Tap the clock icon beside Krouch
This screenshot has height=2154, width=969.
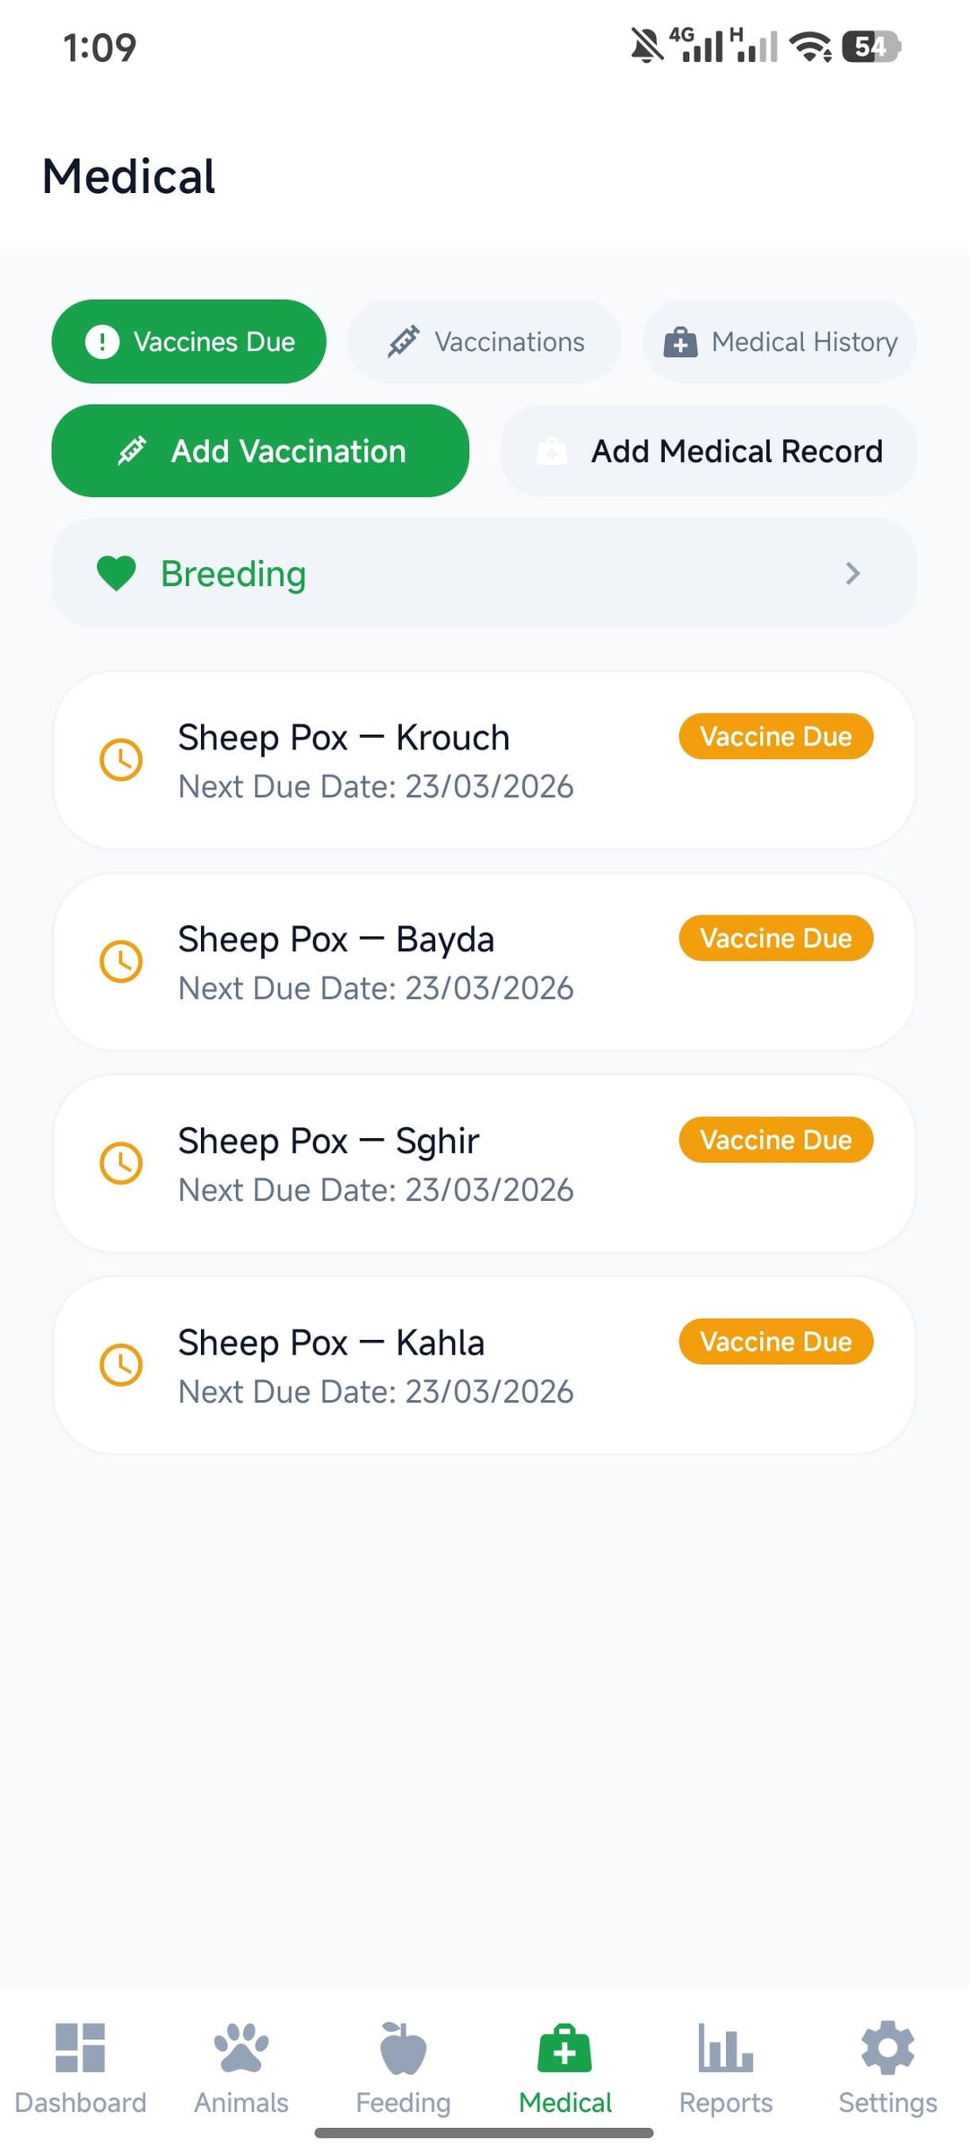click(x=121, y=760)
